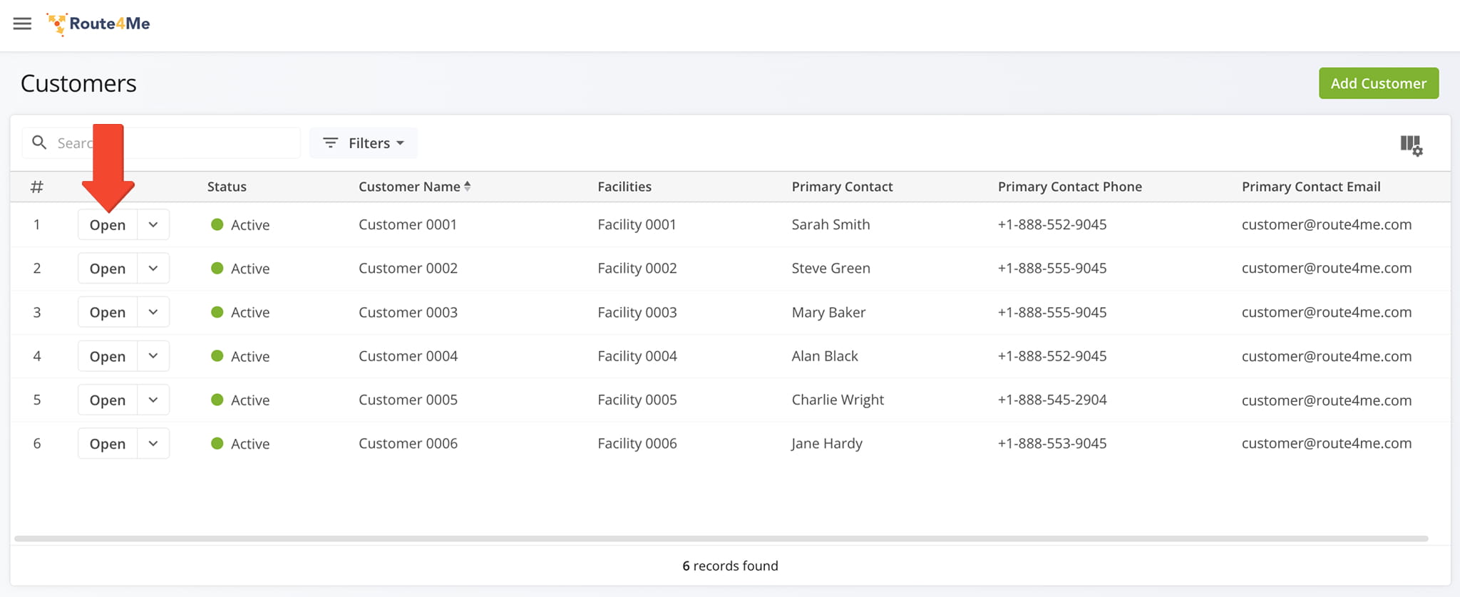Click Facility 0002 cell
The width and height of the screenshot is (1460, 597).
[x=637, y=269]
